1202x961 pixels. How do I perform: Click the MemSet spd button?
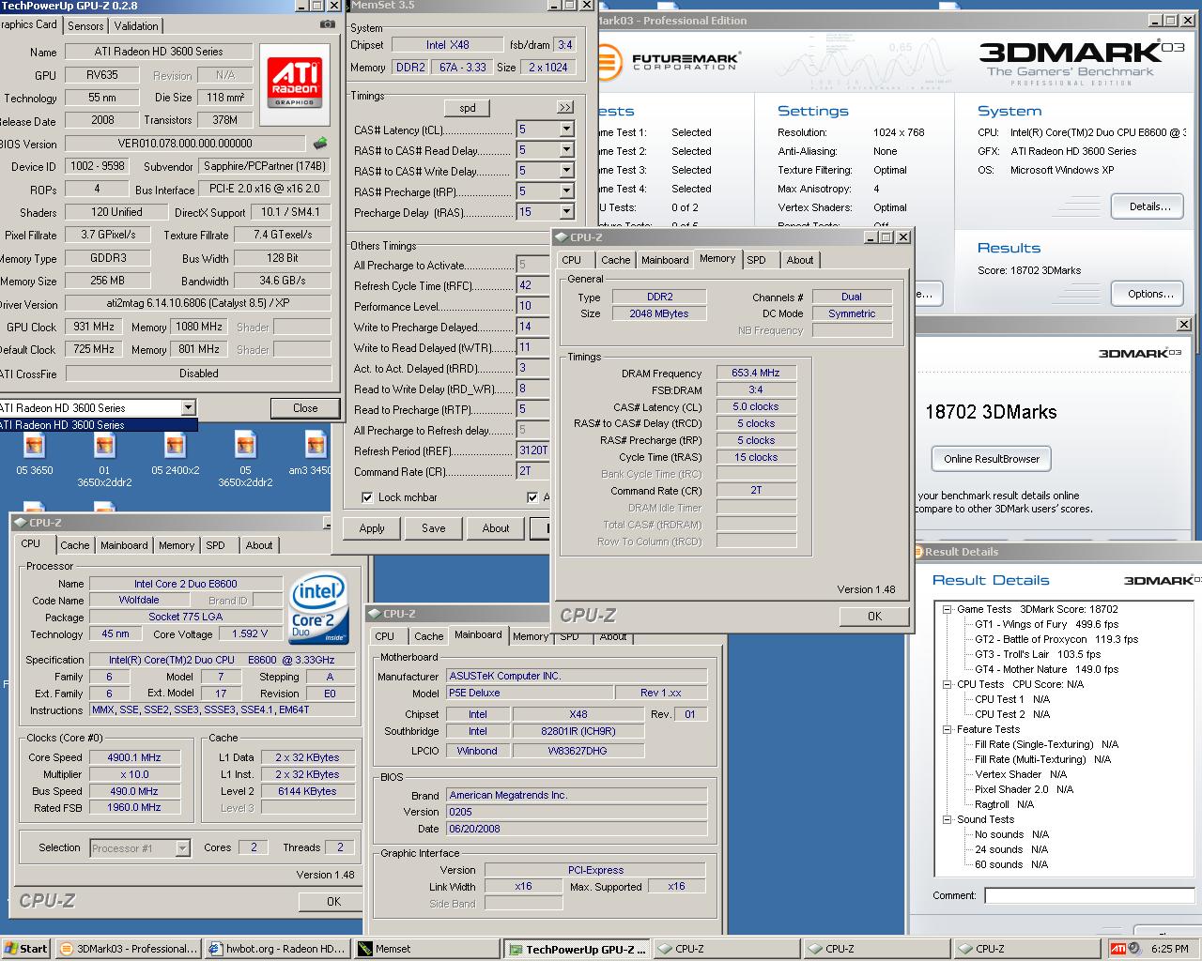point(468,108)
